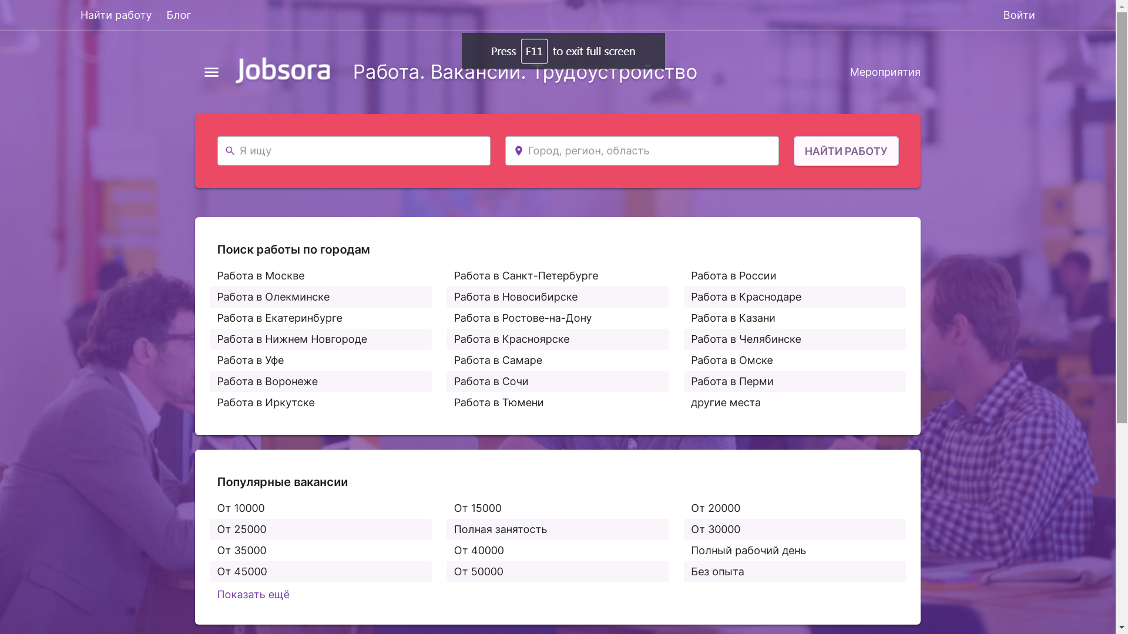Click the Войти login link
Image resolution: width=1128 pixels, height=634 pixels.
click(1019, 15)
